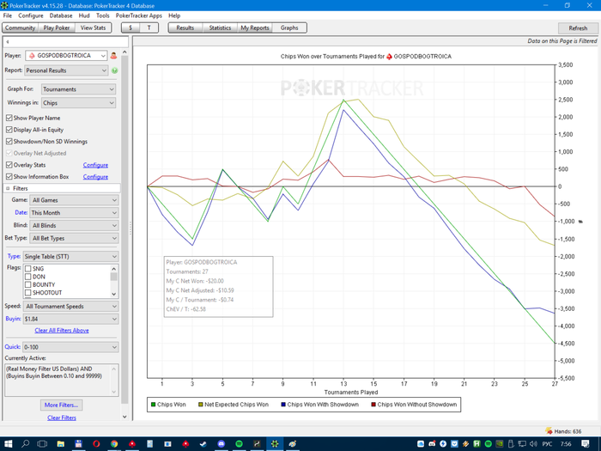Viewport: 601px width, 451px height.
Task: Open the Hud menu
Action: click(x=84, y=15)
